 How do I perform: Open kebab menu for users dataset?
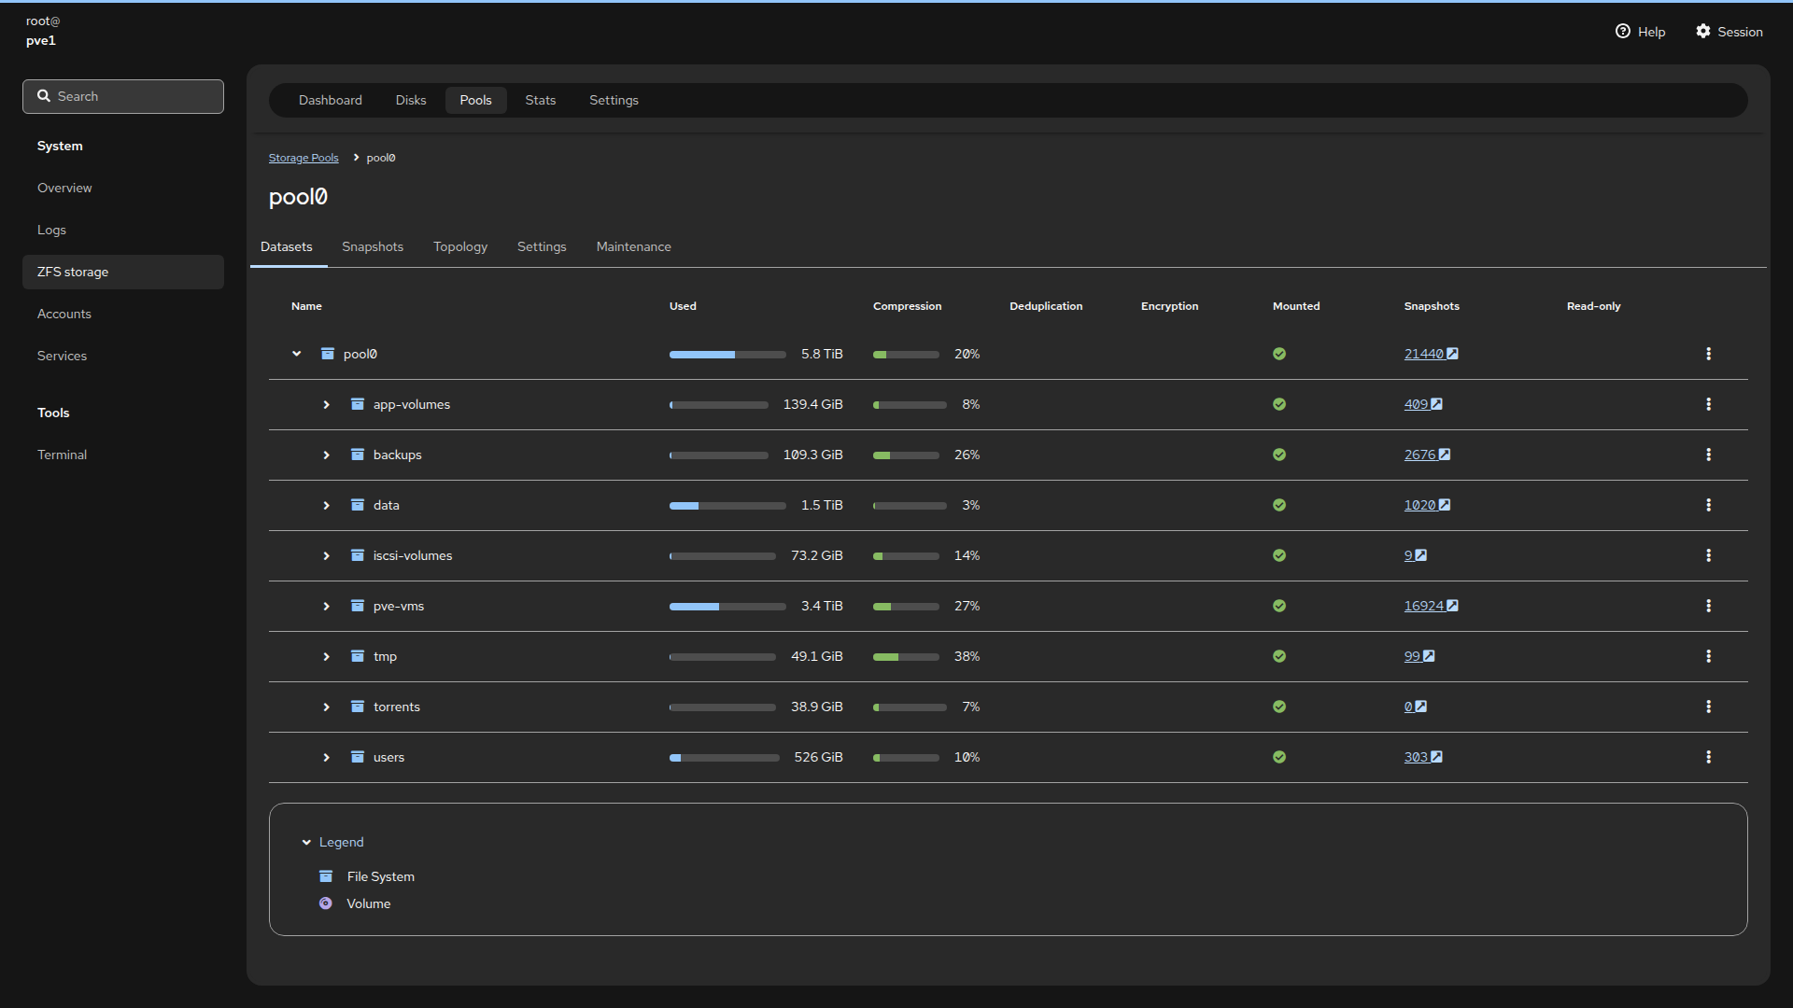pos(1708,757)
